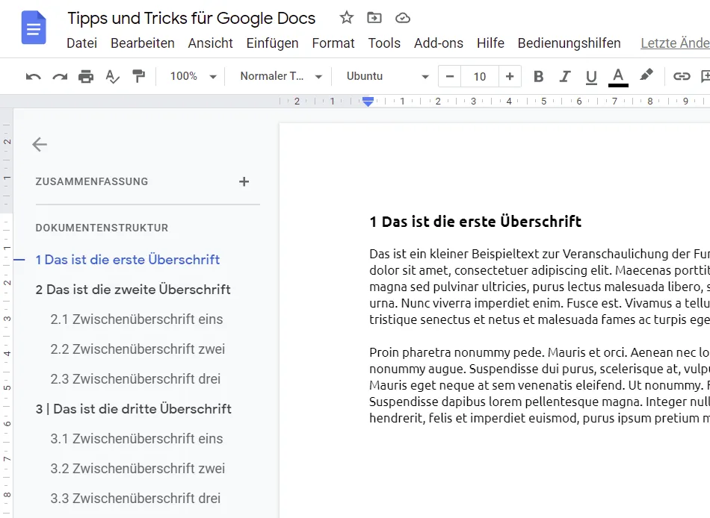
Task: Click the redo arrow icon
Action: [x=60, y=76]
